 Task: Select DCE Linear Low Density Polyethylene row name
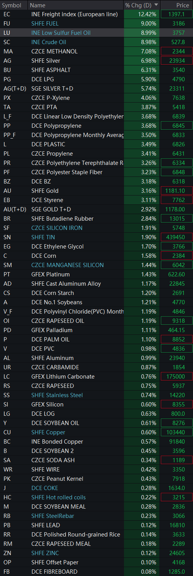[x=77, y=116]
